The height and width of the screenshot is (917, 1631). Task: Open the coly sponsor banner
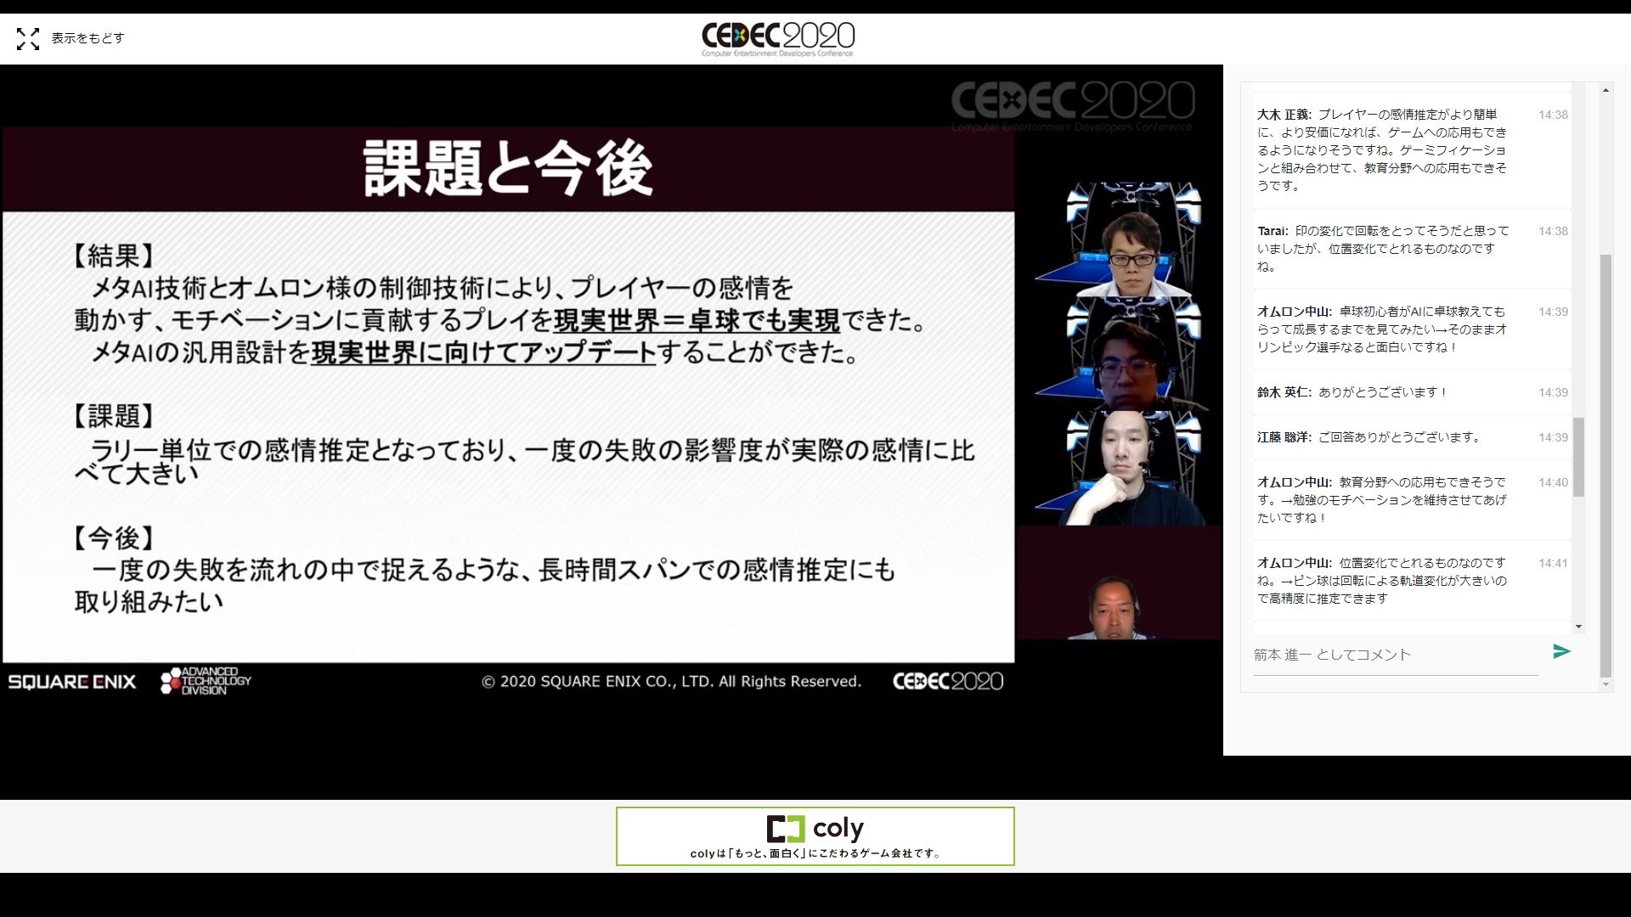(815, 836)
